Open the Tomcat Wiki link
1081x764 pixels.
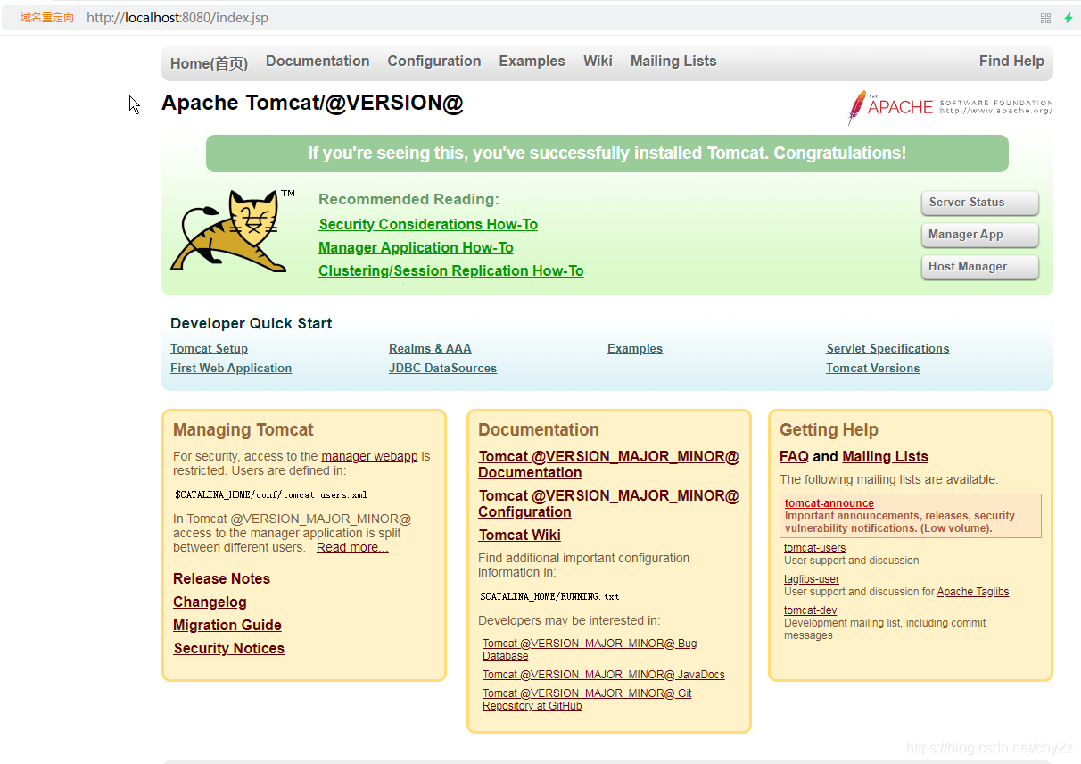click(x=519, y=535)
